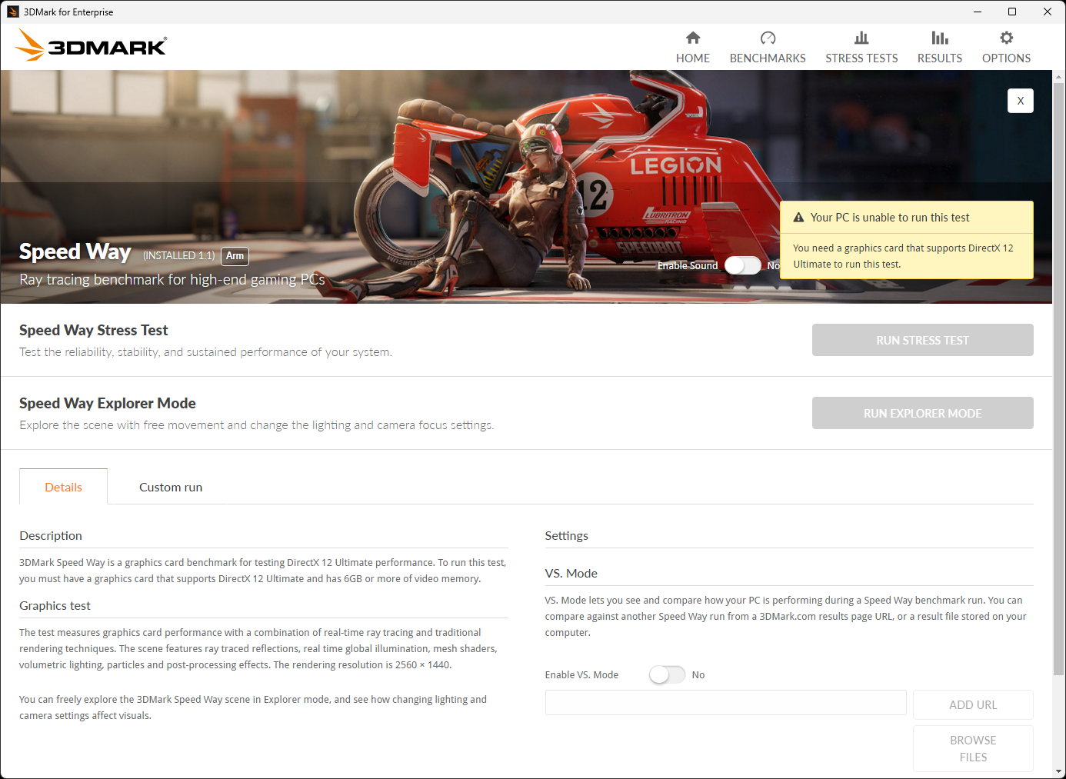Click the warning triangle icon in notice
The image size is (1066, 779).
click(798, 218)
